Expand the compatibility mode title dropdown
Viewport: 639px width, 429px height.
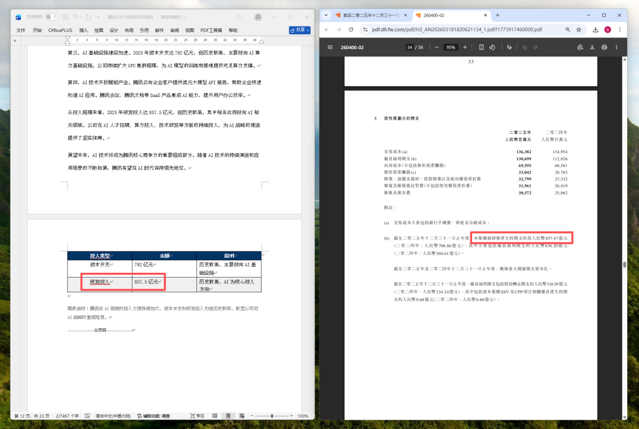click(184, 17)
